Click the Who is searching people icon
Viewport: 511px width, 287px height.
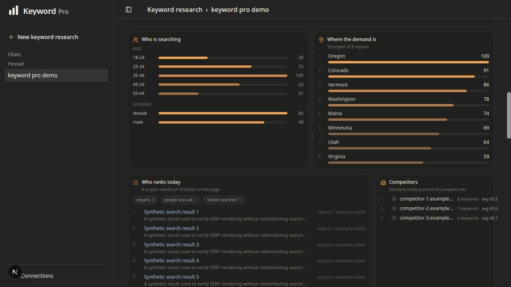(136, 39)
